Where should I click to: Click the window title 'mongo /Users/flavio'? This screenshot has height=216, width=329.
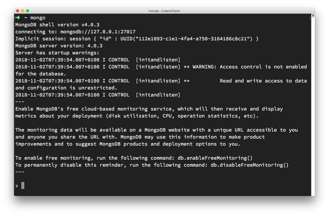(164, 11)
